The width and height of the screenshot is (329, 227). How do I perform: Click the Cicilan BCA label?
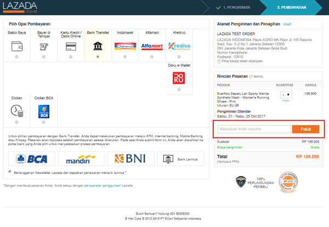pos(44,98)
